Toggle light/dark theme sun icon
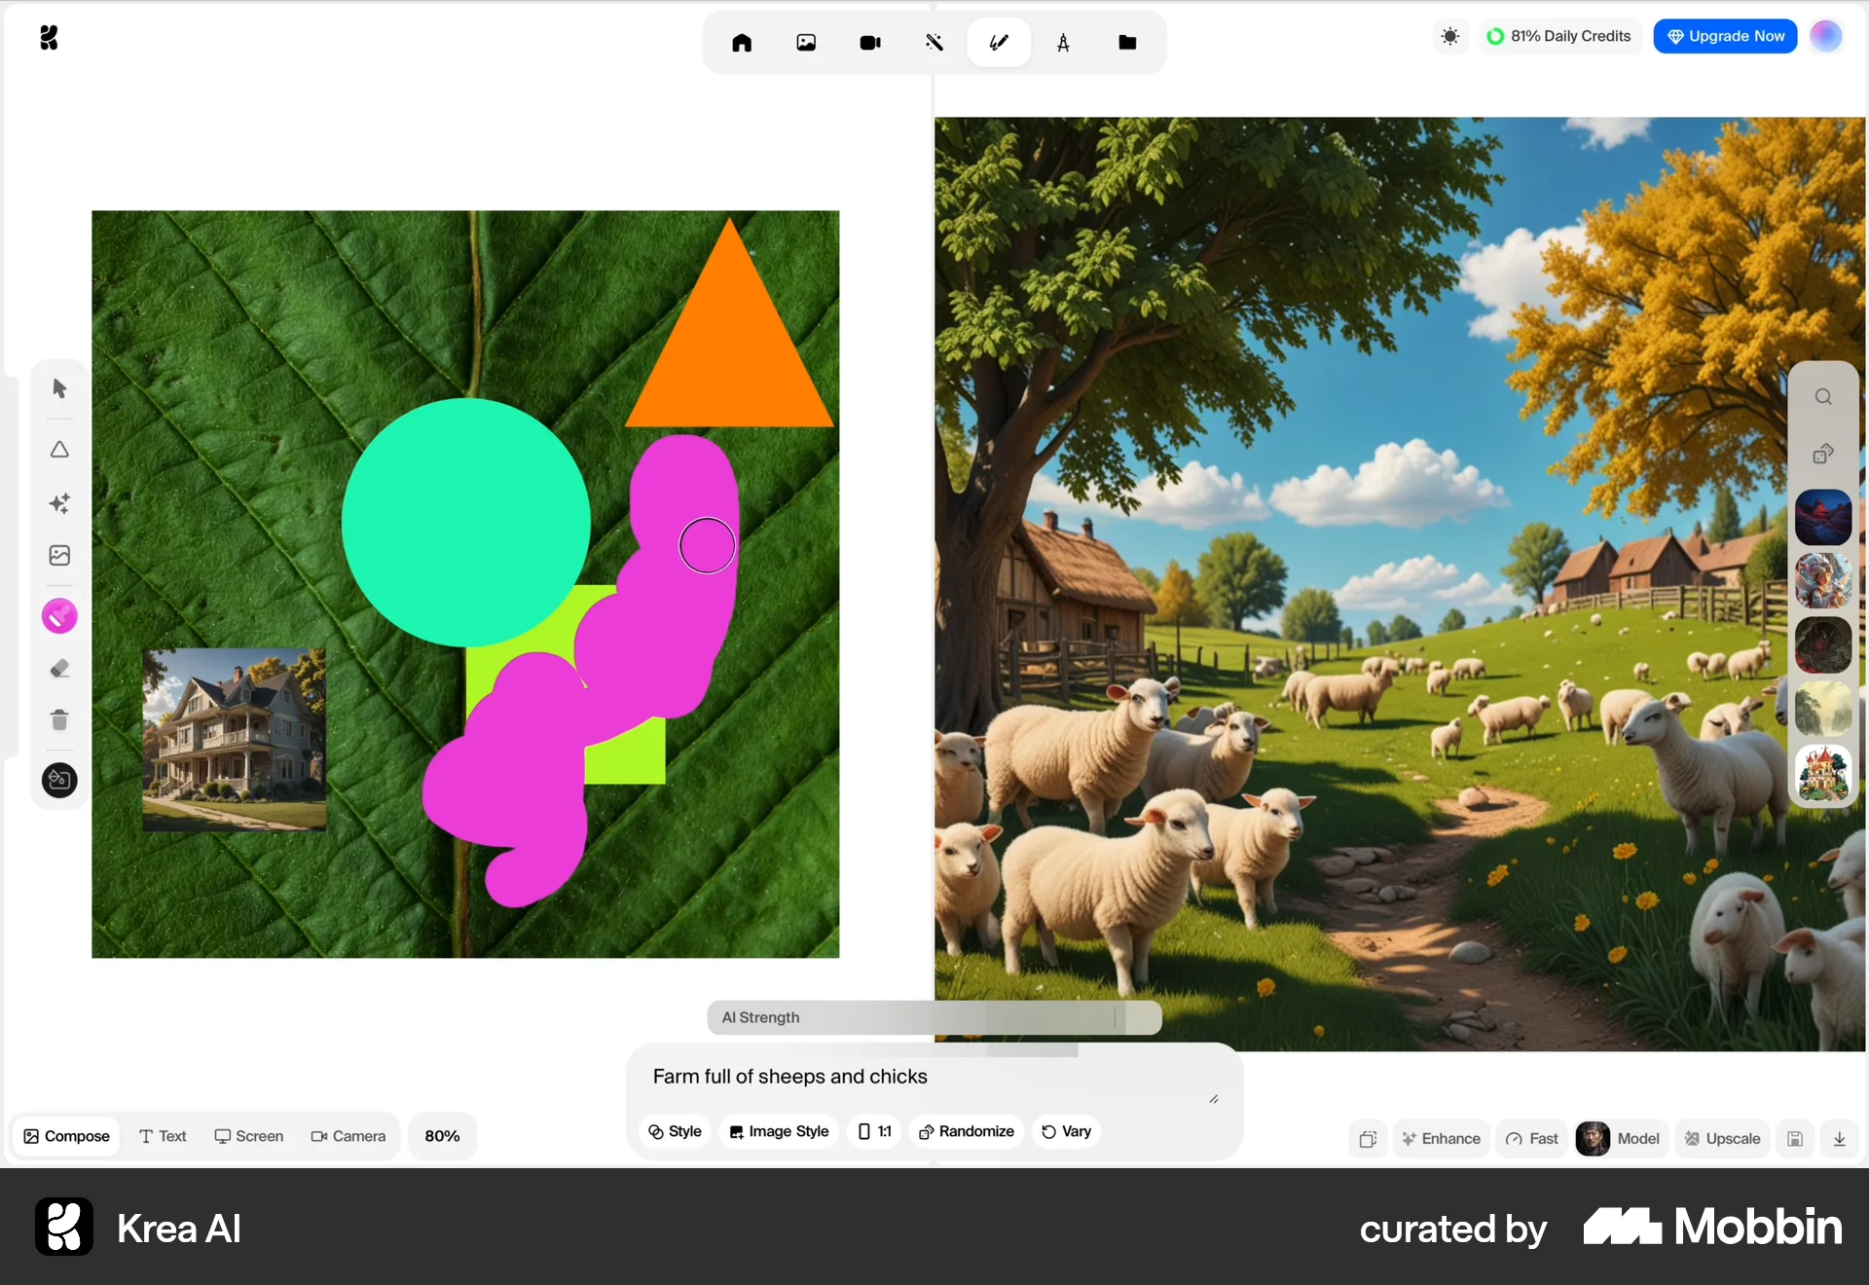Image resolution: width=1869 pixels, height=1285 pixels. point(1450,37)
